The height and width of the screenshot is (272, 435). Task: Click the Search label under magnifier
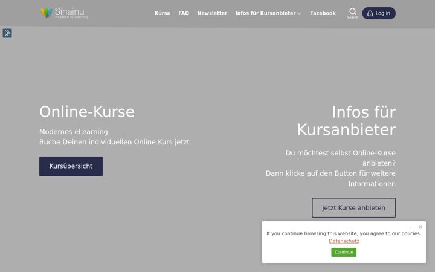tap(353, 17)
